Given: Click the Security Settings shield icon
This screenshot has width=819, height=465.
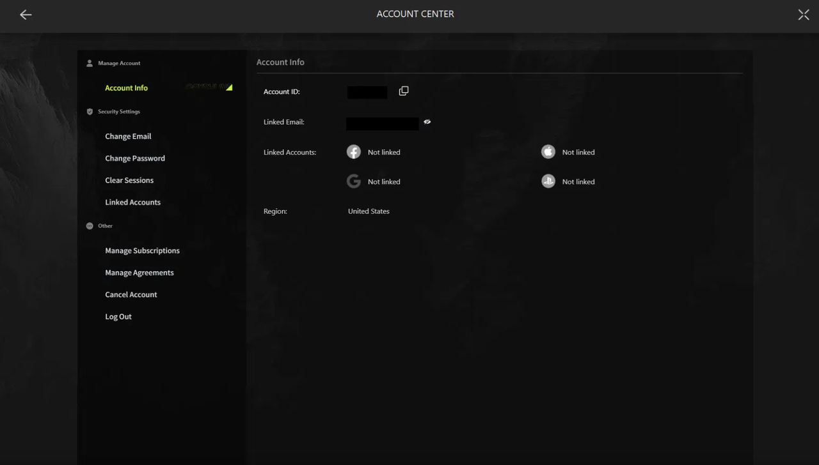Looking at the screenshot, I should [90, 111].
